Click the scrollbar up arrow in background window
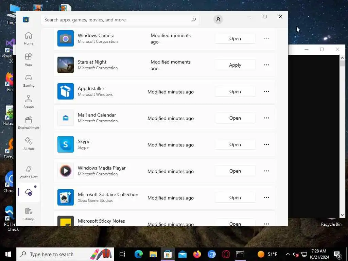348x261 pixels. coord(342,58)
